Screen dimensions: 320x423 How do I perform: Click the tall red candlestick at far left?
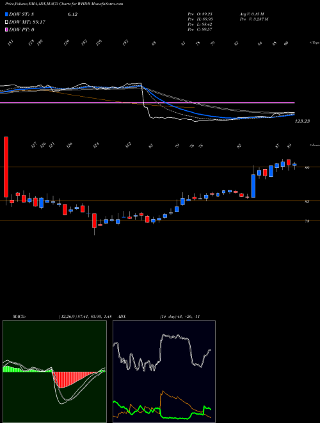tap(6, 167)
